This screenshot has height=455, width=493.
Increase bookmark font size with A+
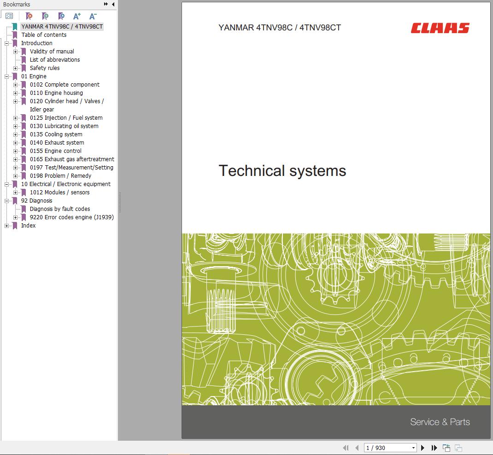[x=77, y=16]
